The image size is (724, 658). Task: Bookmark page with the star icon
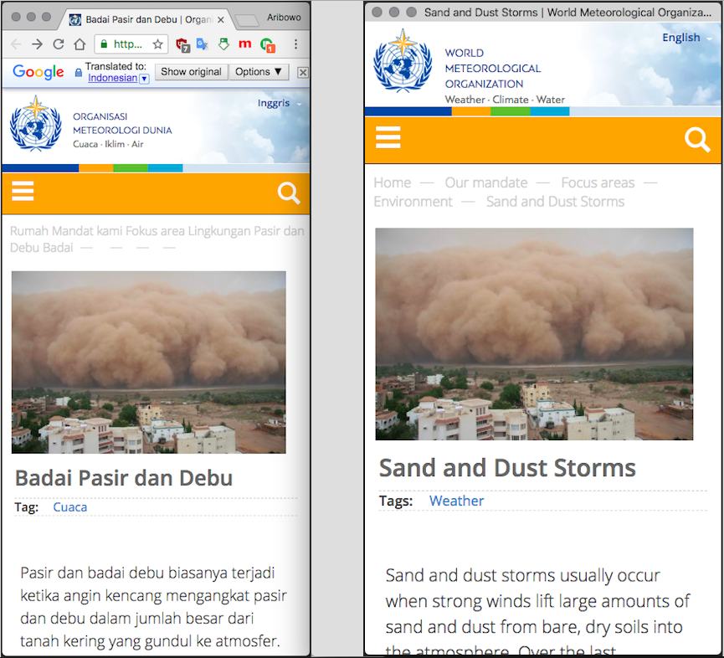[157, 44]
